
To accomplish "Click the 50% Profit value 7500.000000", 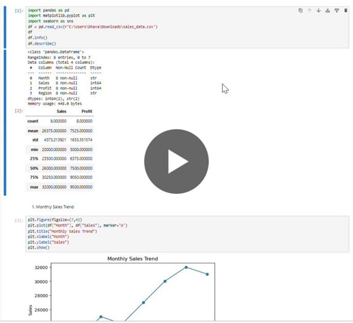I will click(x=81, y=168).
